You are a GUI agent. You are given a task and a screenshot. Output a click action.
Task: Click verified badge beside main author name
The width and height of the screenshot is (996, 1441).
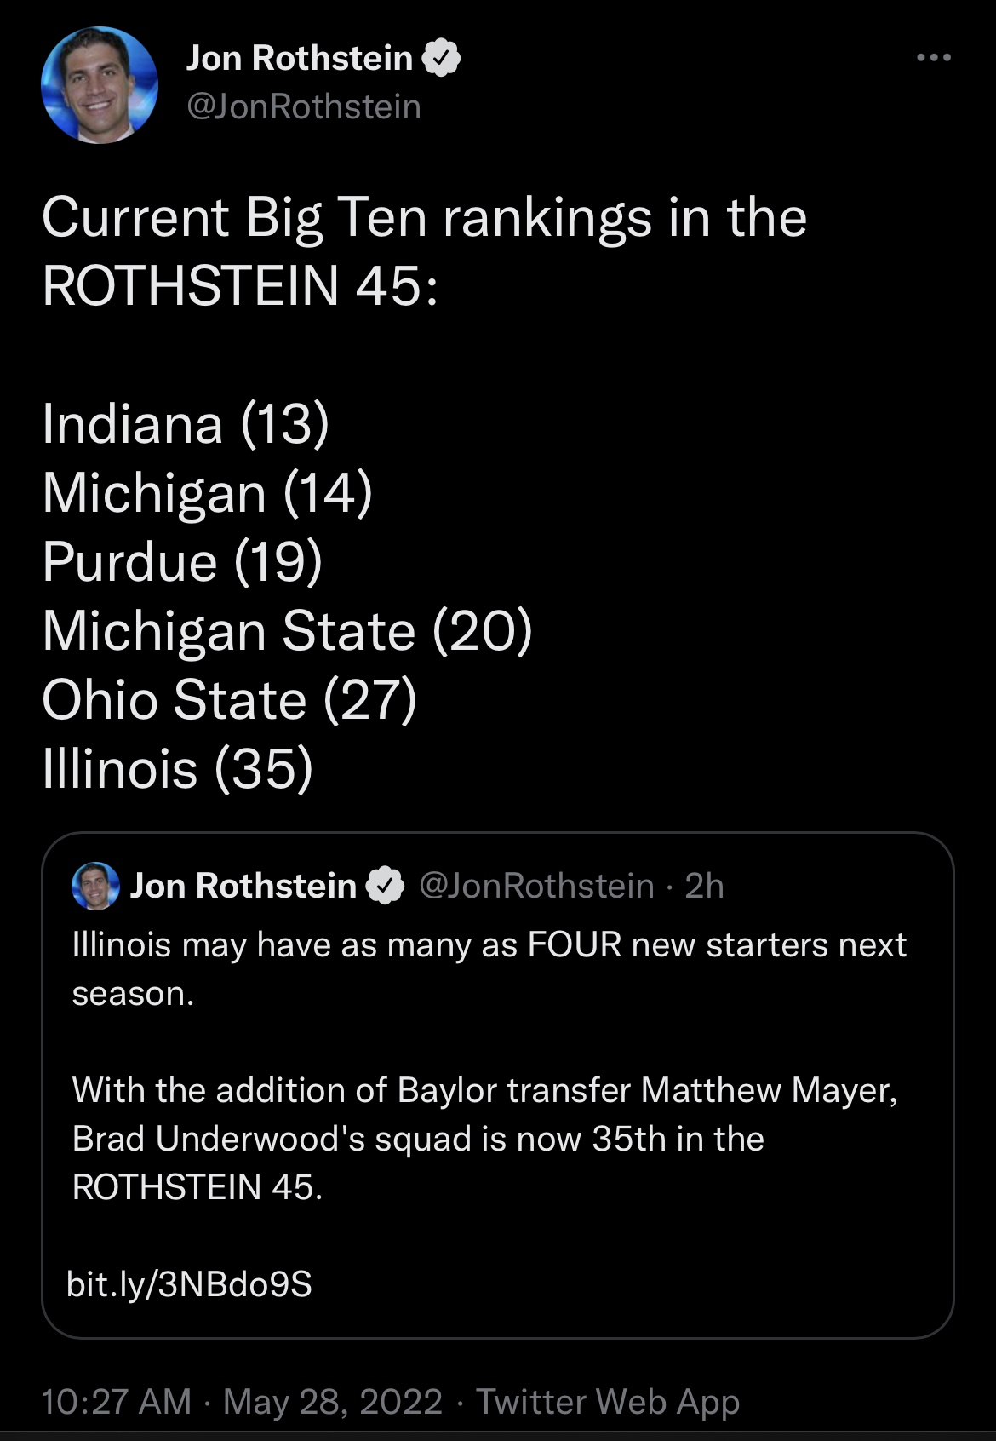point(442,58)
